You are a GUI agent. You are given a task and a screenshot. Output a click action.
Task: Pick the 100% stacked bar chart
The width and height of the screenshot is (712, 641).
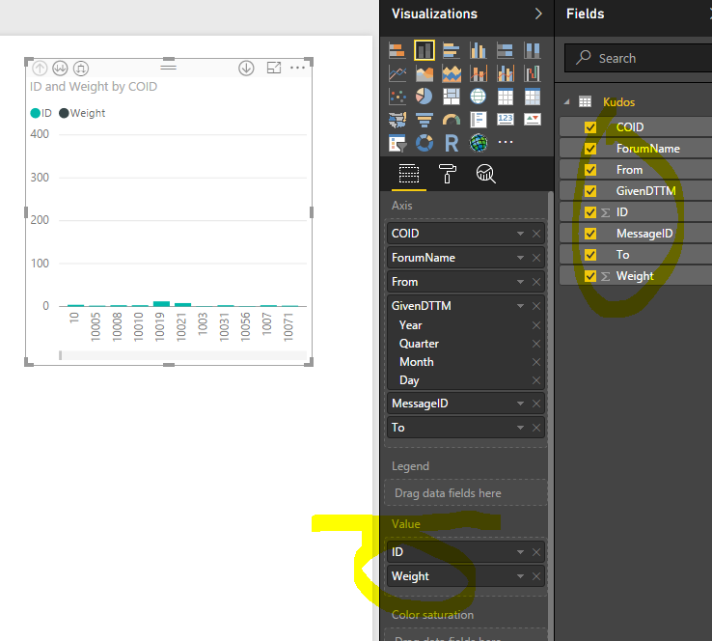pos(505,50)
